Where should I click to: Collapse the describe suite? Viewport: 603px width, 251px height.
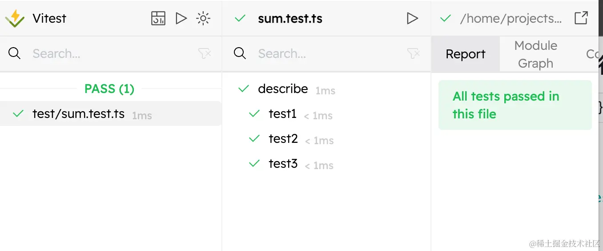(283, 89)
